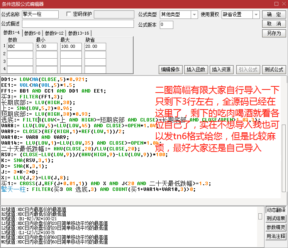The width and height of the screenshot is (288, 248).
Task: Maximize the formula editor window
Action: [276, 4]
